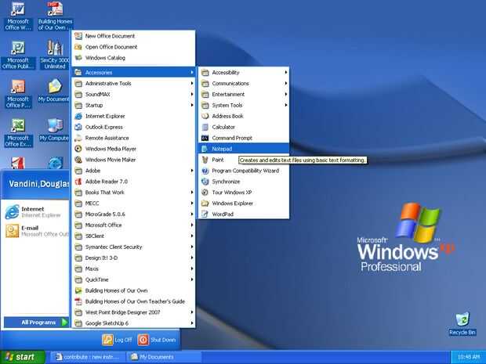Click the Windows Media Player icon
Viewport: 486px width, 364px height.
78,149
